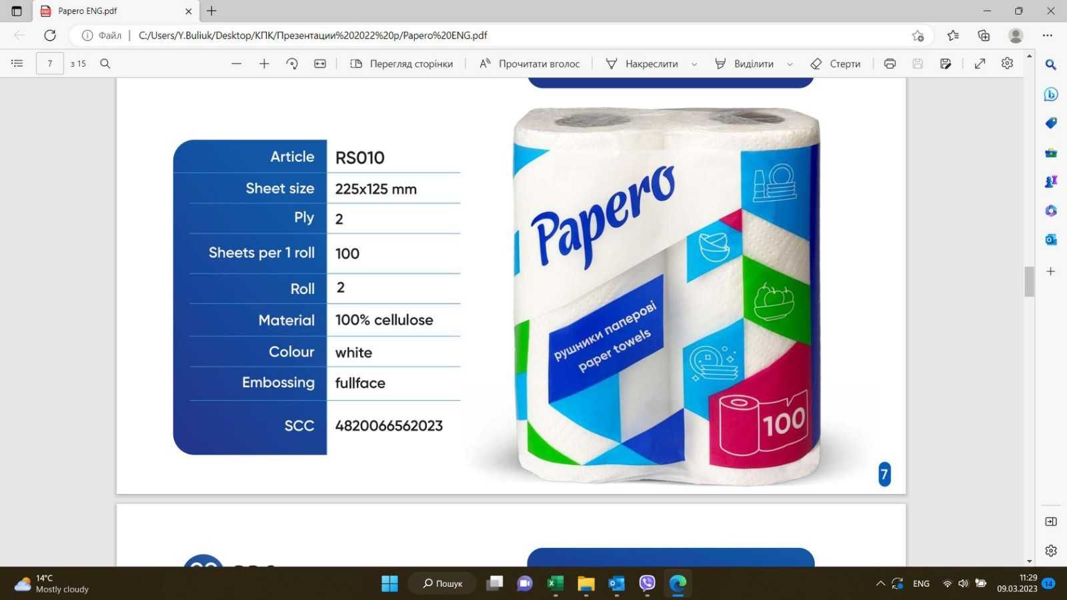Viewport: 1067px width, 600px height.
Task: Open the taskbar Пошук search
Action: pos(442,583)
